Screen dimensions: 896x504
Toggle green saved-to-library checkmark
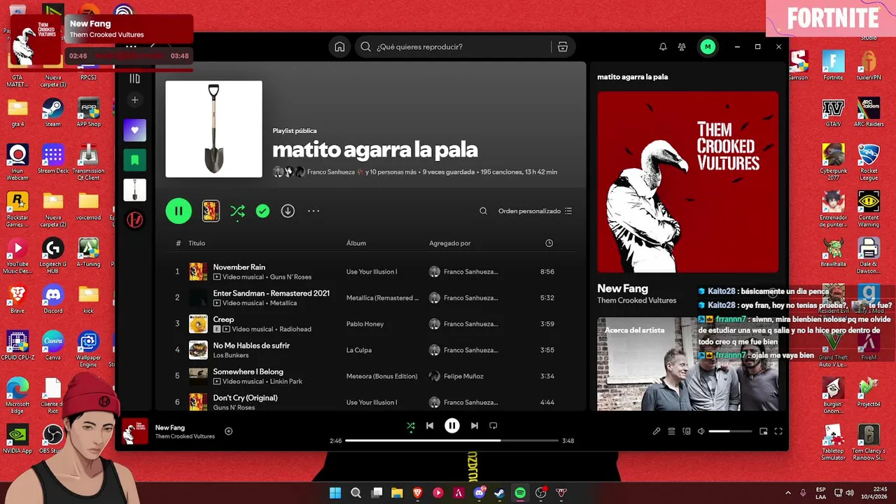[262, 211]
